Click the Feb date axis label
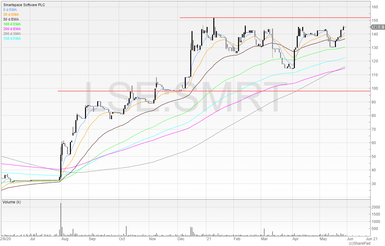Viewport: 385px width, 246px height. pos(237,239)
